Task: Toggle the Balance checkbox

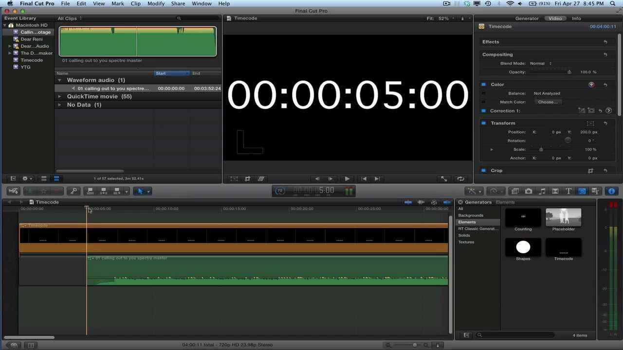Action: point(483,93)
